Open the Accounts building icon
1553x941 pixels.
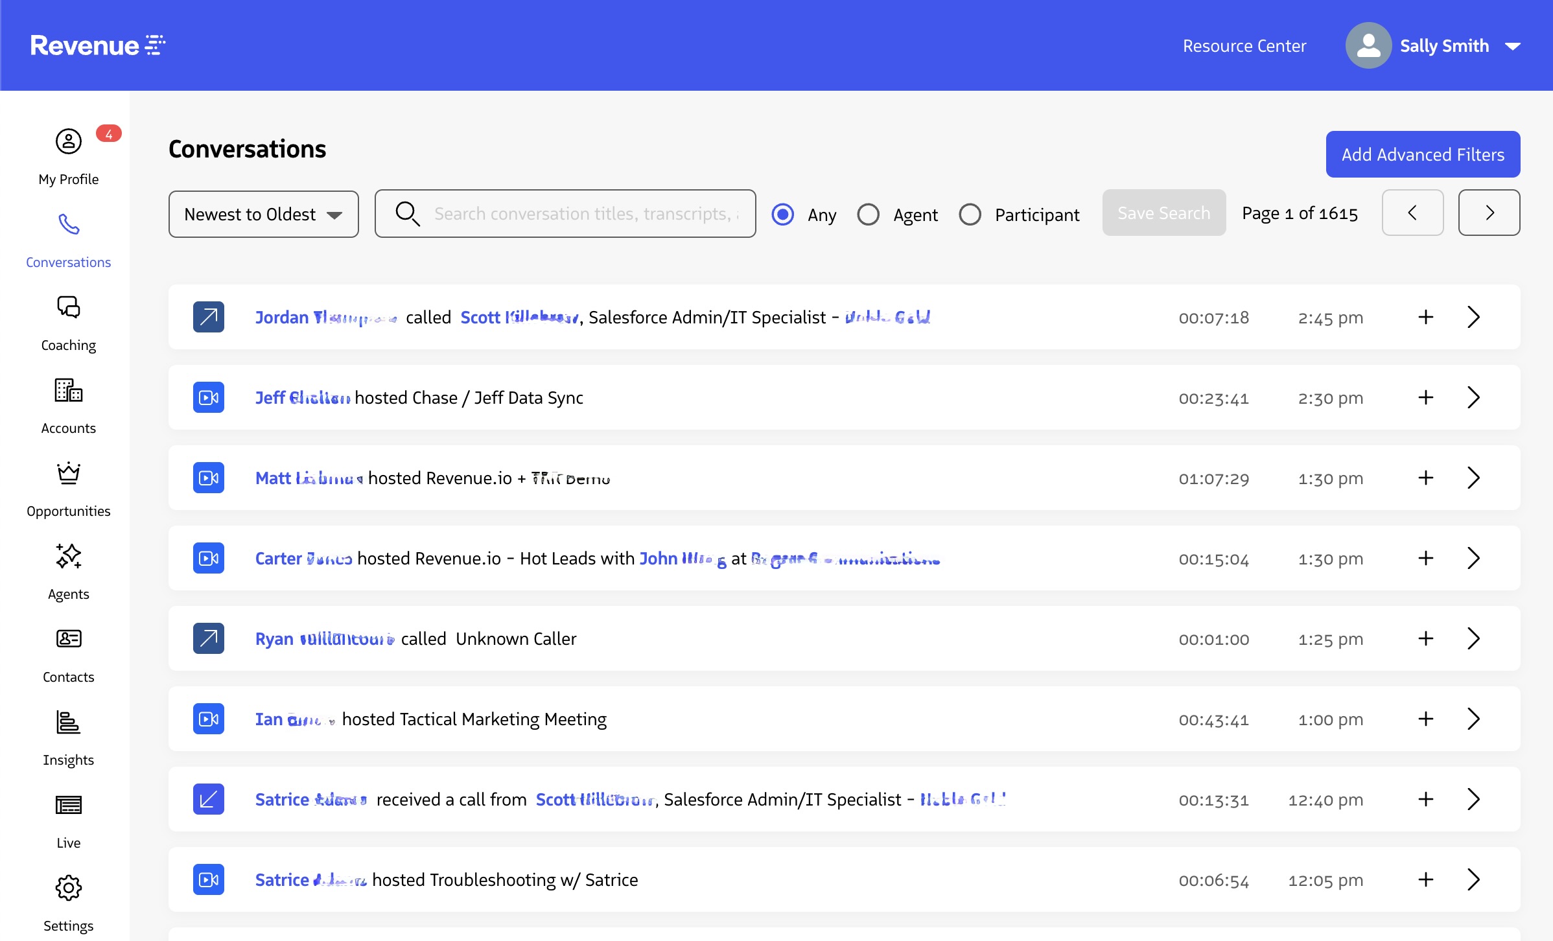(x=69, y=390)
